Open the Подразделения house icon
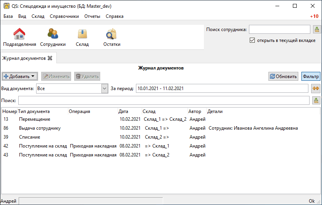The height and width of the screenshot is (205, 322). 19,34
